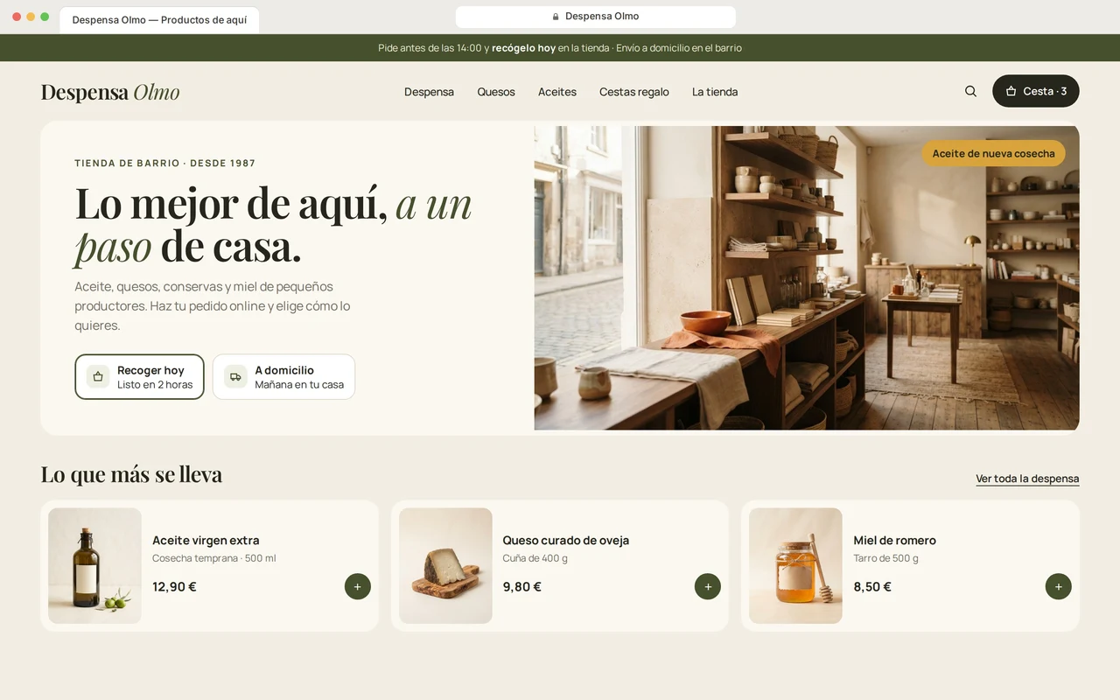Add Aceite virgen extra to basket
1120x700 pixels.
(357, 586)
